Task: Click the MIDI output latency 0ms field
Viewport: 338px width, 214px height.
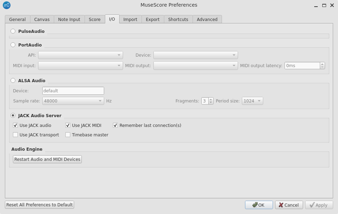Action: 302,66
